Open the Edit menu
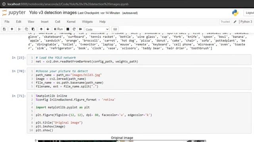254x142 pixels. point(19,22)
